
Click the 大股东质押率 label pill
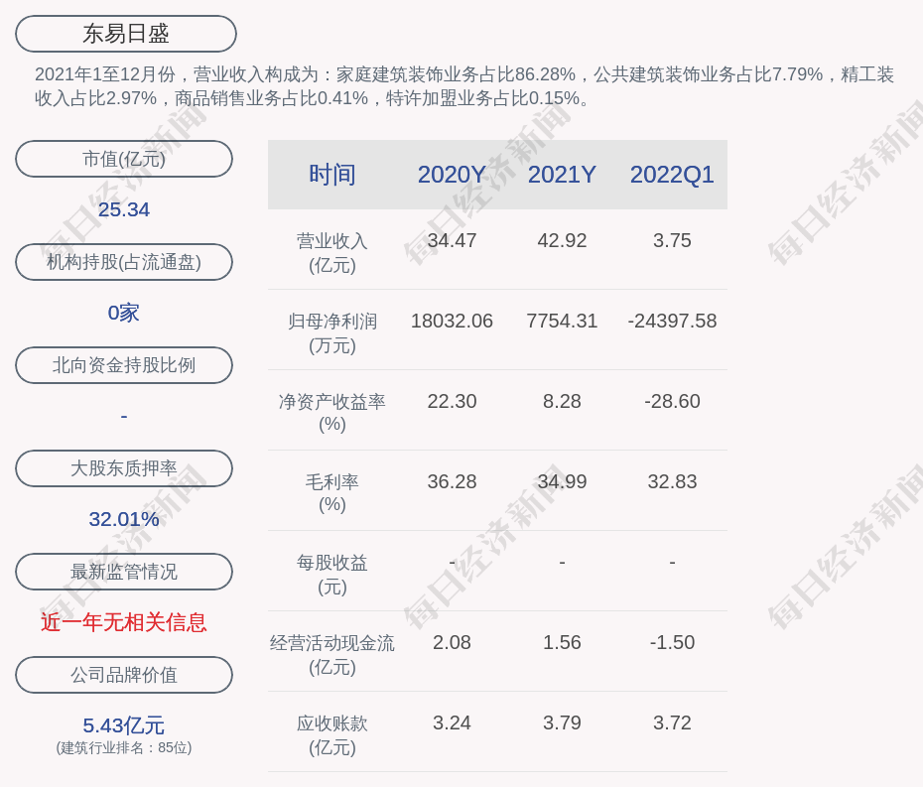124,468
